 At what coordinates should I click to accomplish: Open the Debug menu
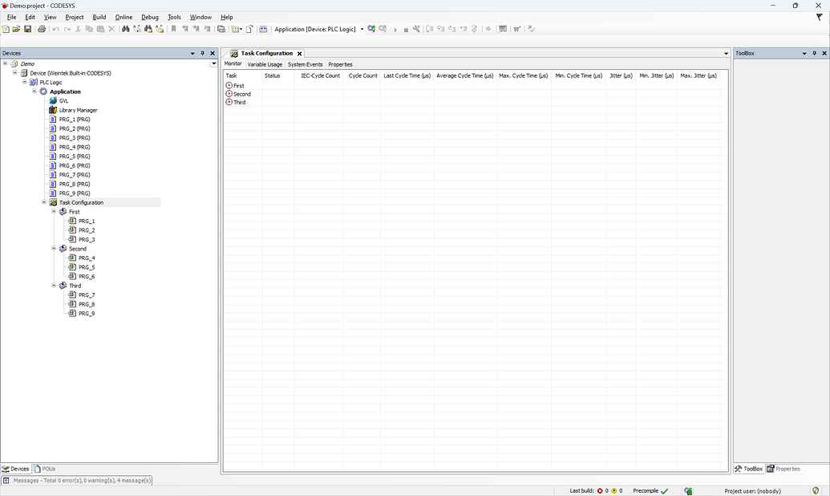click(x=149, y=17)
